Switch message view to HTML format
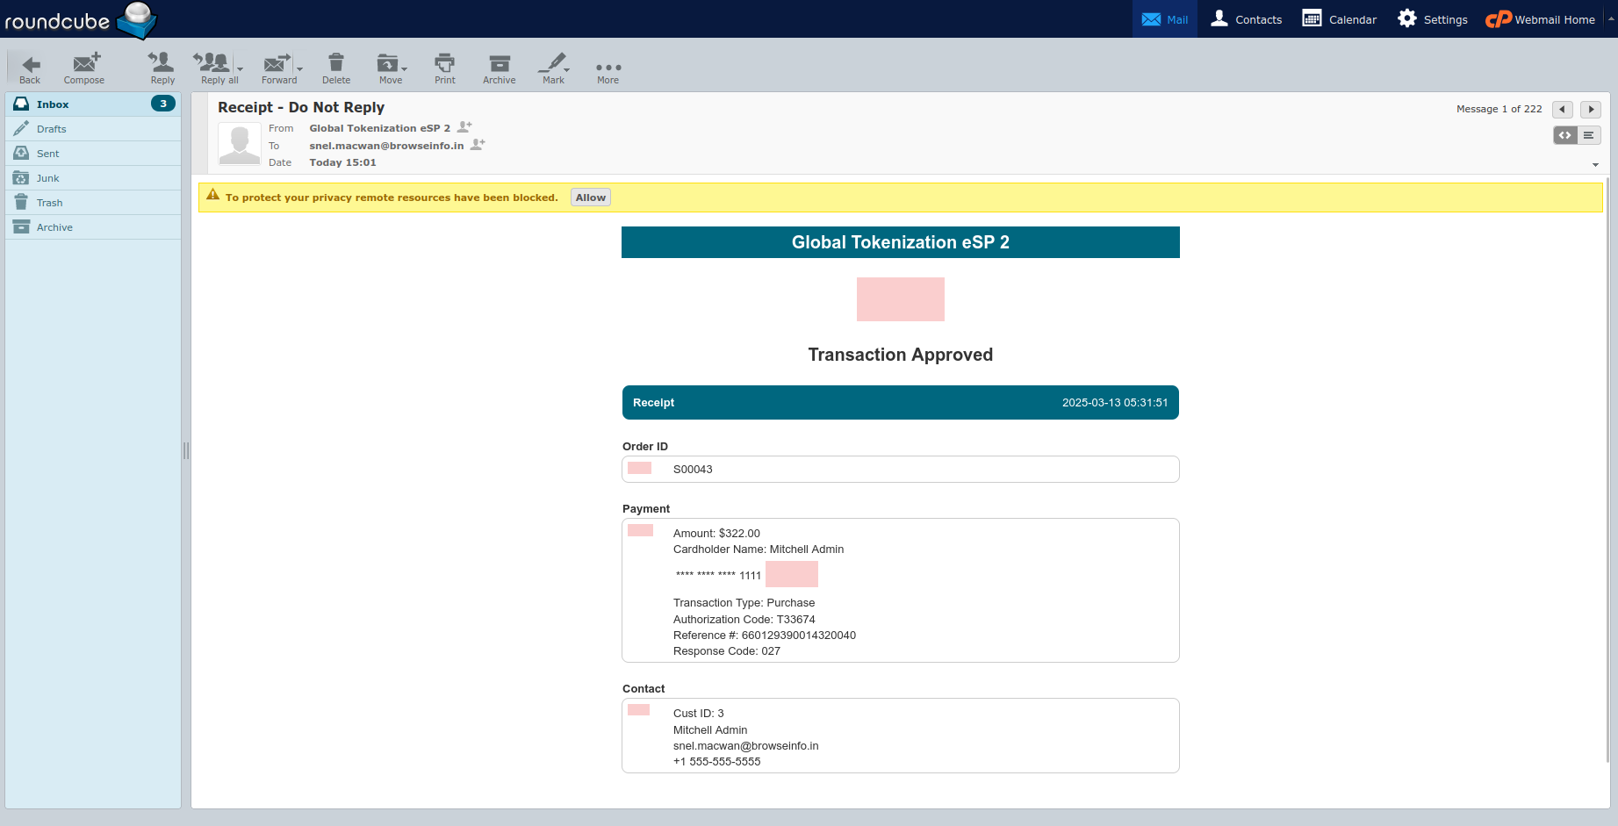Viewport: 1618px width, 826px height. tap(1564, 135)
